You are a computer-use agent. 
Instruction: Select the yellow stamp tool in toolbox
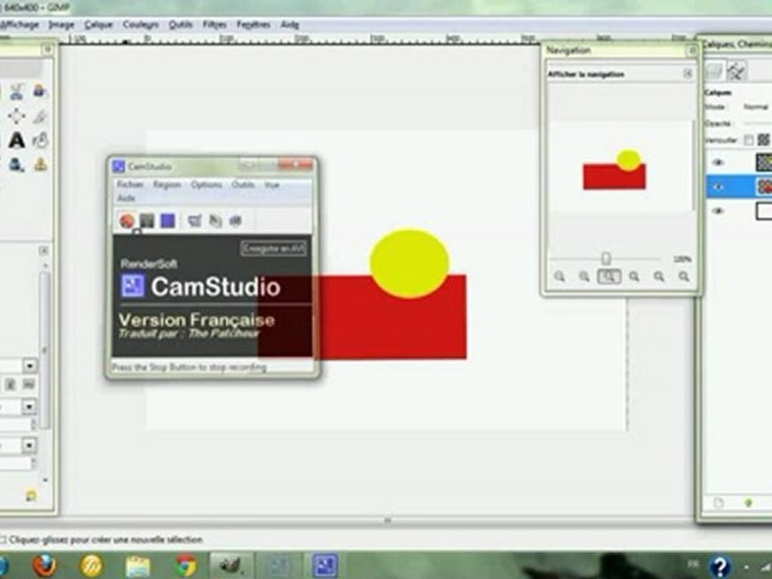pos(40,164)
